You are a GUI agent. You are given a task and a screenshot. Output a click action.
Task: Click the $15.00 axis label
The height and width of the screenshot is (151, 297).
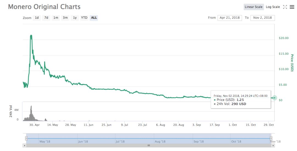click(x=284, y=54)
